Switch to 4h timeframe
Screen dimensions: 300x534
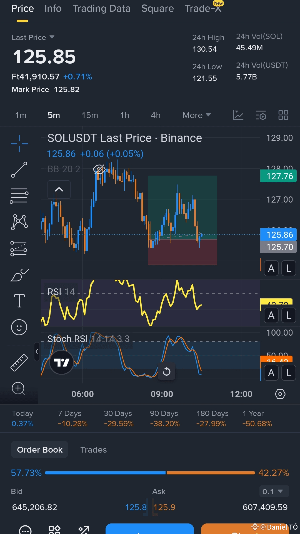(x=156, y=115)
